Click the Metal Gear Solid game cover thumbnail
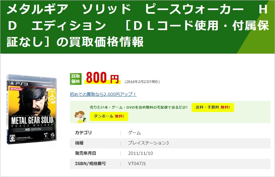The height and width of the screenshot is (177, 275). [x=32, y=109]
